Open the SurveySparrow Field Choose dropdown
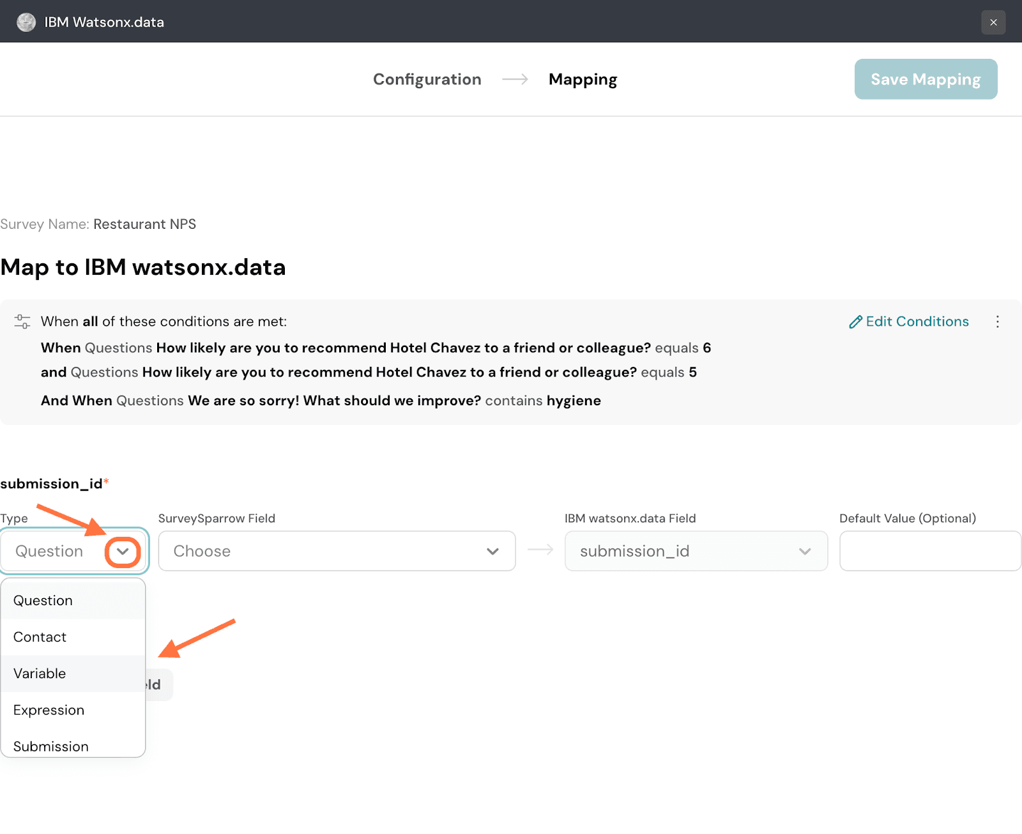Image resolution: width=1022 pixels, height=834 pixels. pyautogui.click(x=337, y=551)
